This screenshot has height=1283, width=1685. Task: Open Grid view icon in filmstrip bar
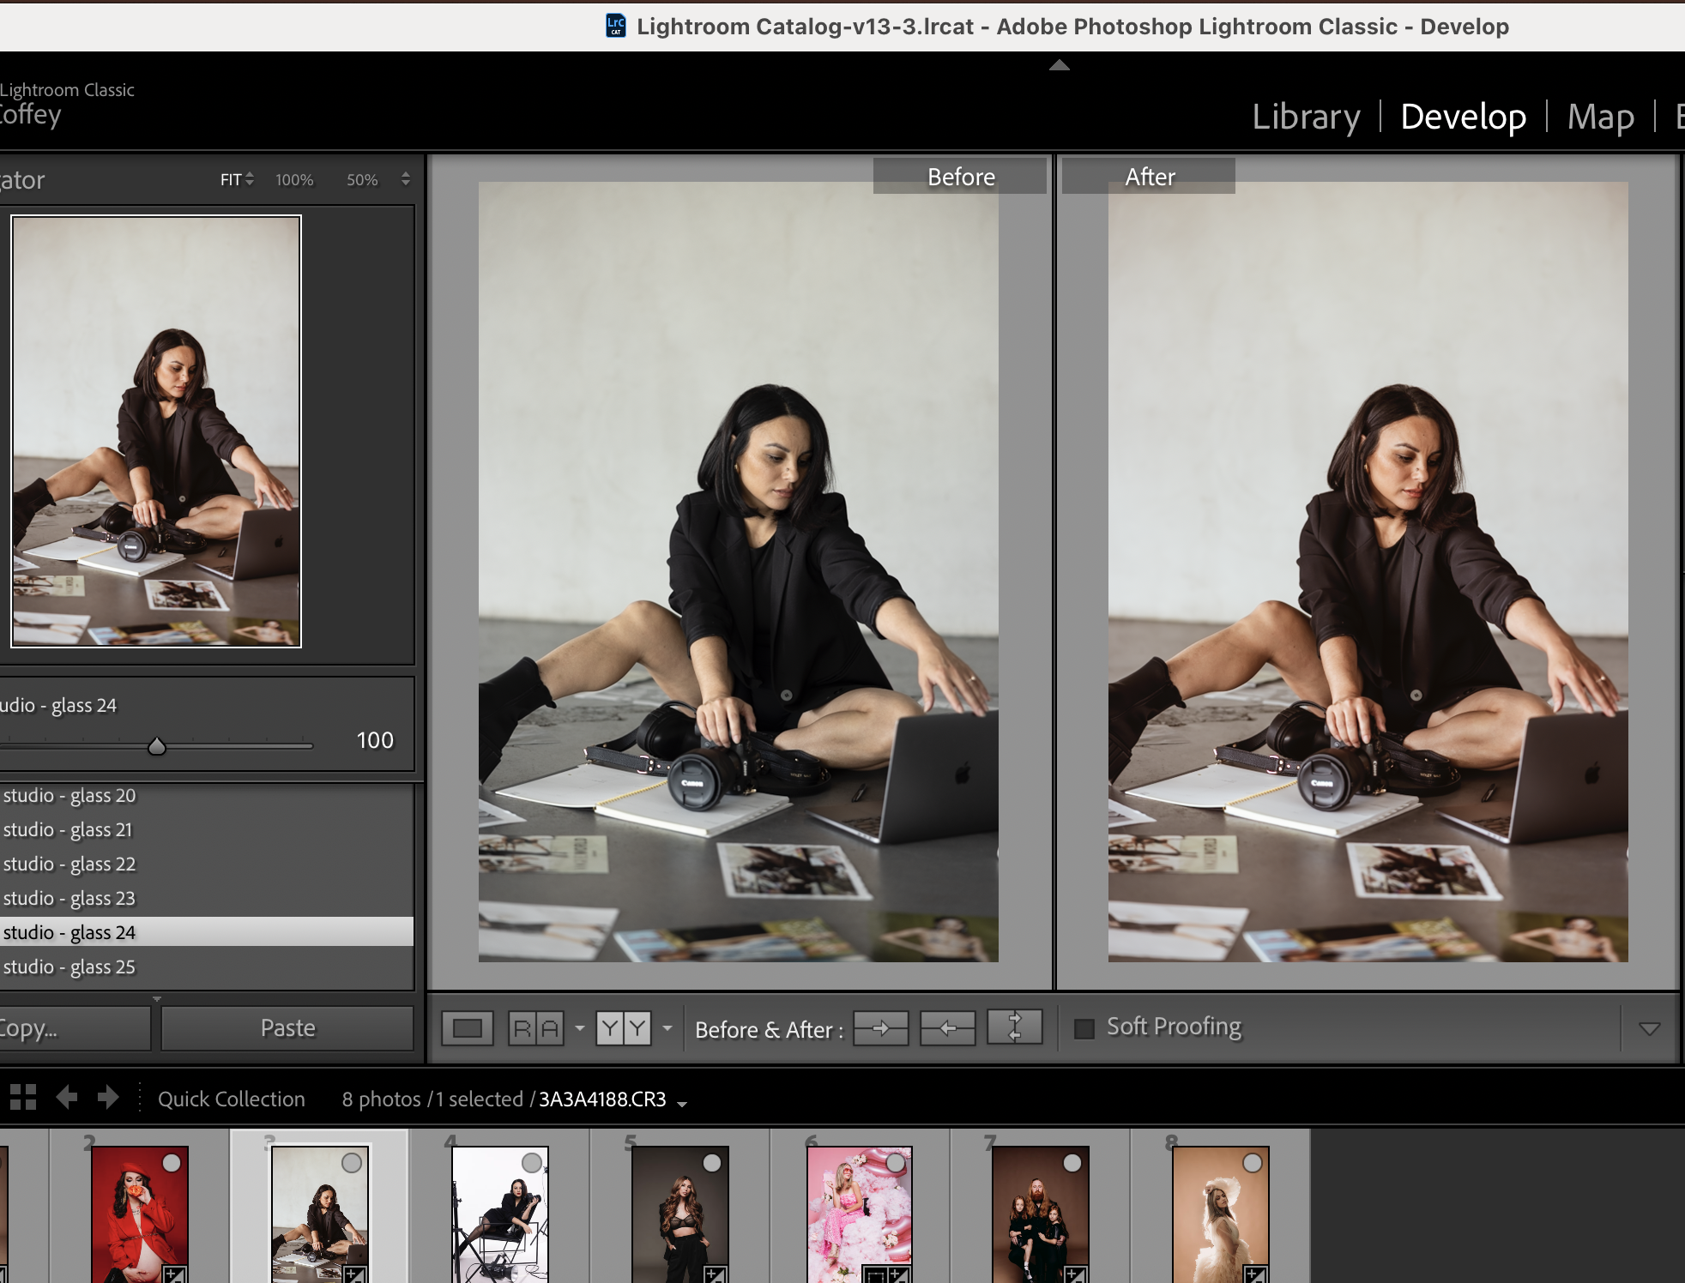(23, 1098)
